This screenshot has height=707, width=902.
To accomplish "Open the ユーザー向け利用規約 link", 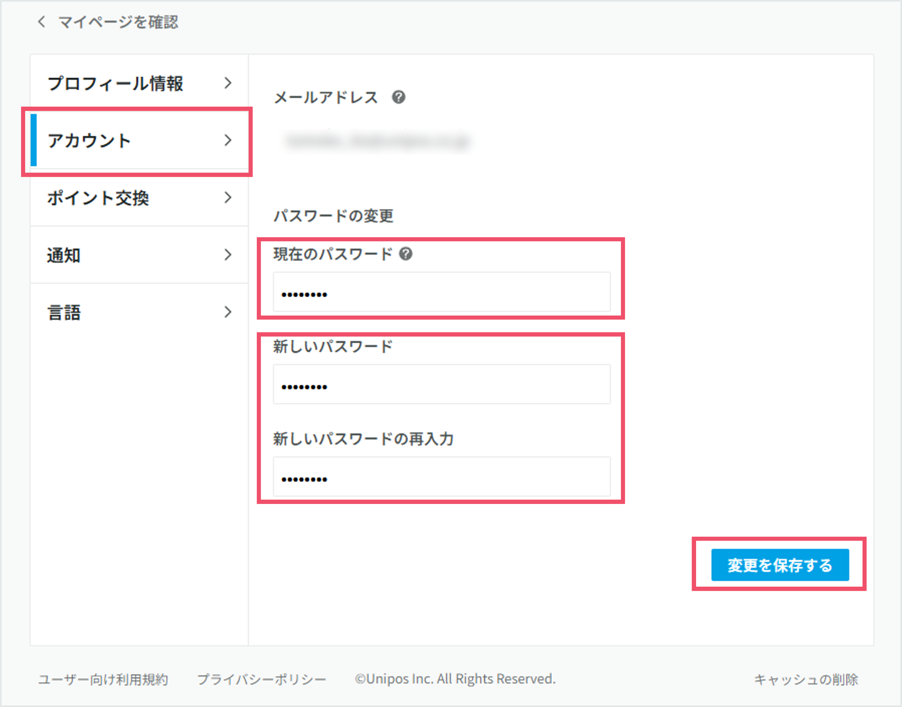I will pos(103,679).
